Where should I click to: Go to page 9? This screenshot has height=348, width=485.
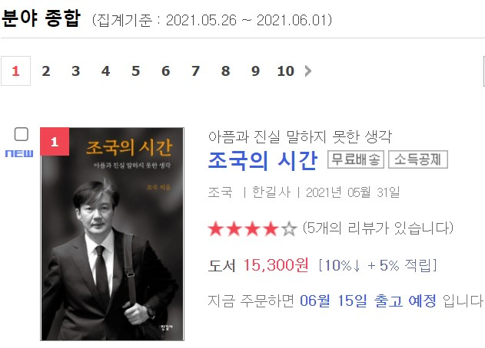255,71
